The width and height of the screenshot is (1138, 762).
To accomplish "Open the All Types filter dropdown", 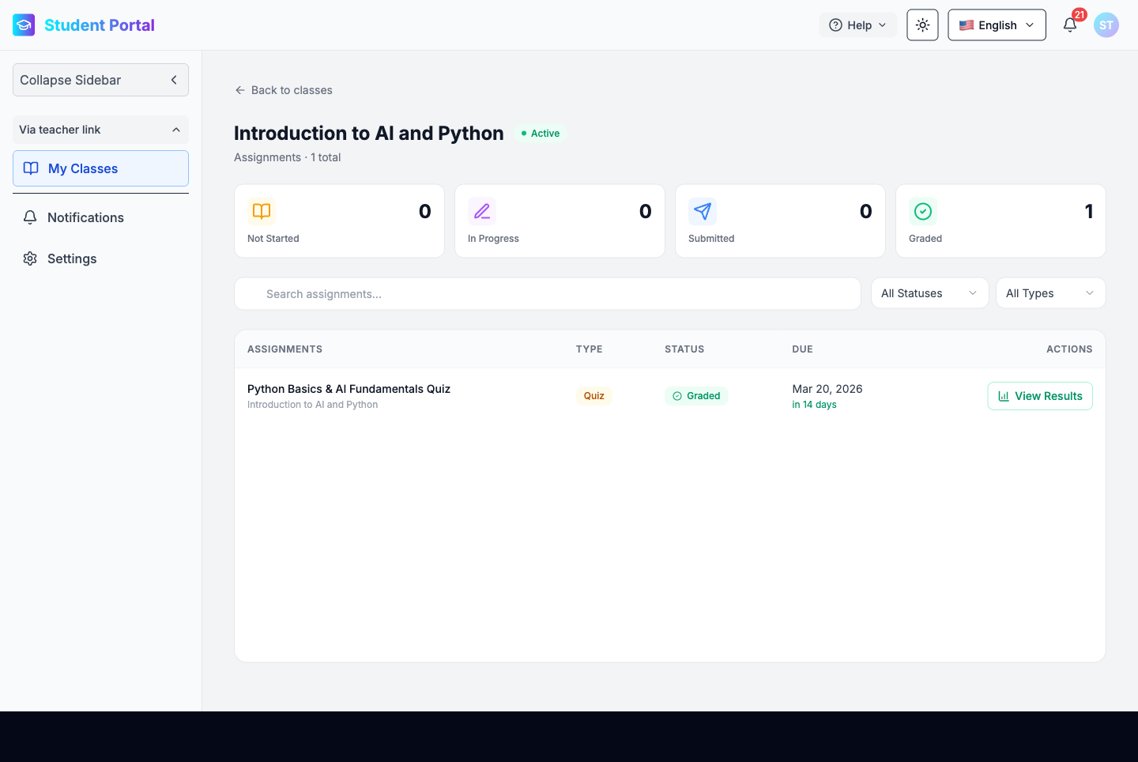I will click(x=1049, y=293).
